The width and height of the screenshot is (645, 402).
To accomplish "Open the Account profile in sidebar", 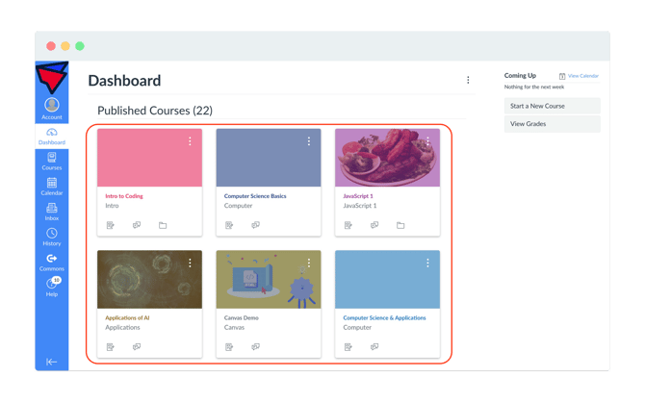I will point(52,109).
